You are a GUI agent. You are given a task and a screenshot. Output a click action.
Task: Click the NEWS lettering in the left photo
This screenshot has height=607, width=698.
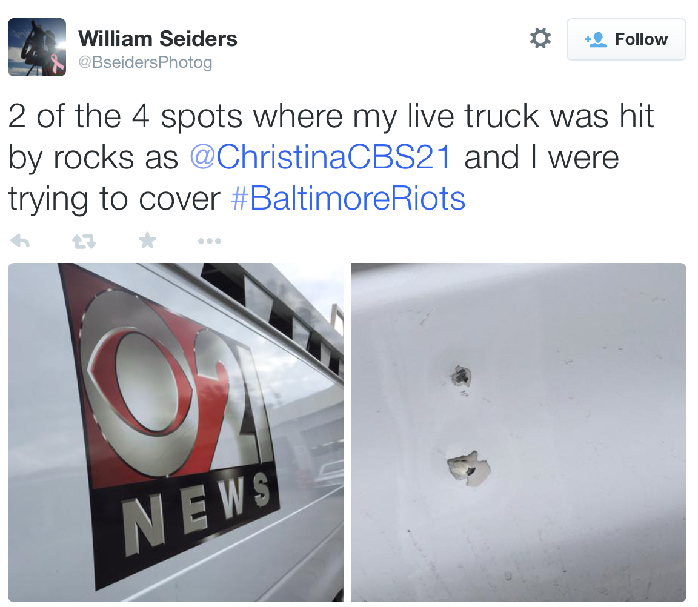pyautogui.click(x=196, y=513)
